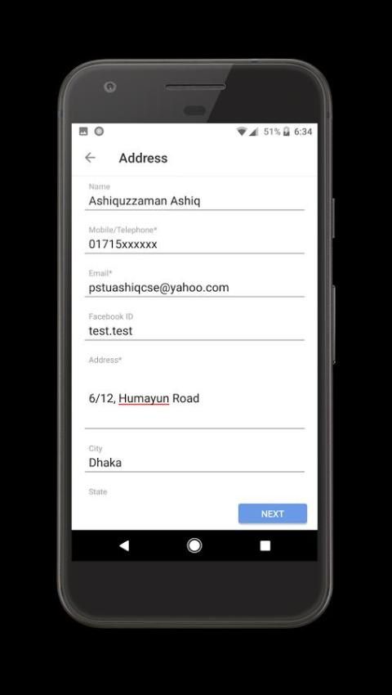Tap the circular notification icon in status bar
392x695 pixels.
coord(99,131)
